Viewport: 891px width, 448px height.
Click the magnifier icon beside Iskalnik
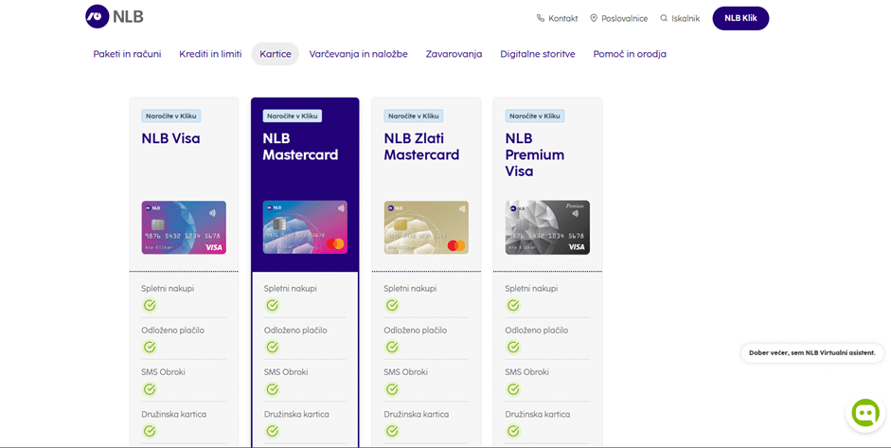point(664,18)
